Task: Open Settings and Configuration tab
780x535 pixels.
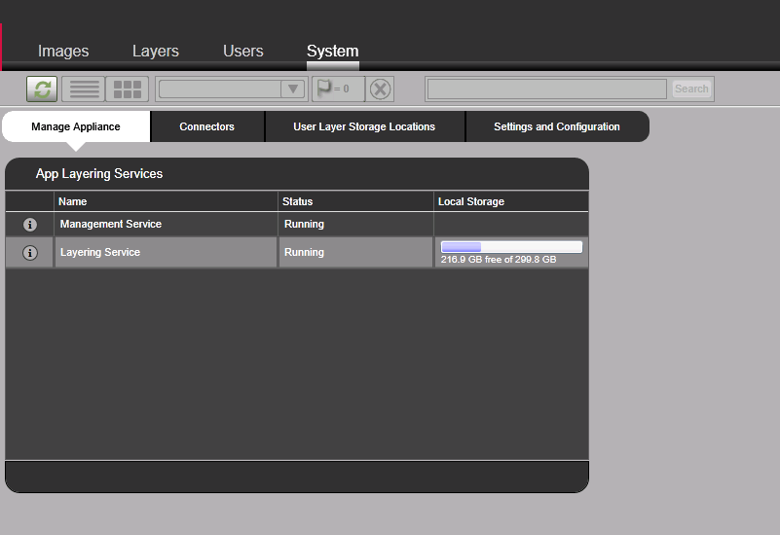Action: click(x=557, y=126)
